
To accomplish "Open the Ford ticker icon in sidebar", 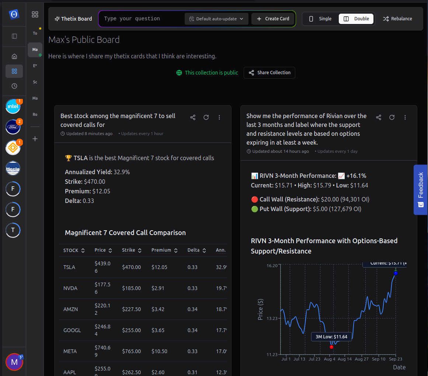I will pyautogui.click(x=13, y=127).
